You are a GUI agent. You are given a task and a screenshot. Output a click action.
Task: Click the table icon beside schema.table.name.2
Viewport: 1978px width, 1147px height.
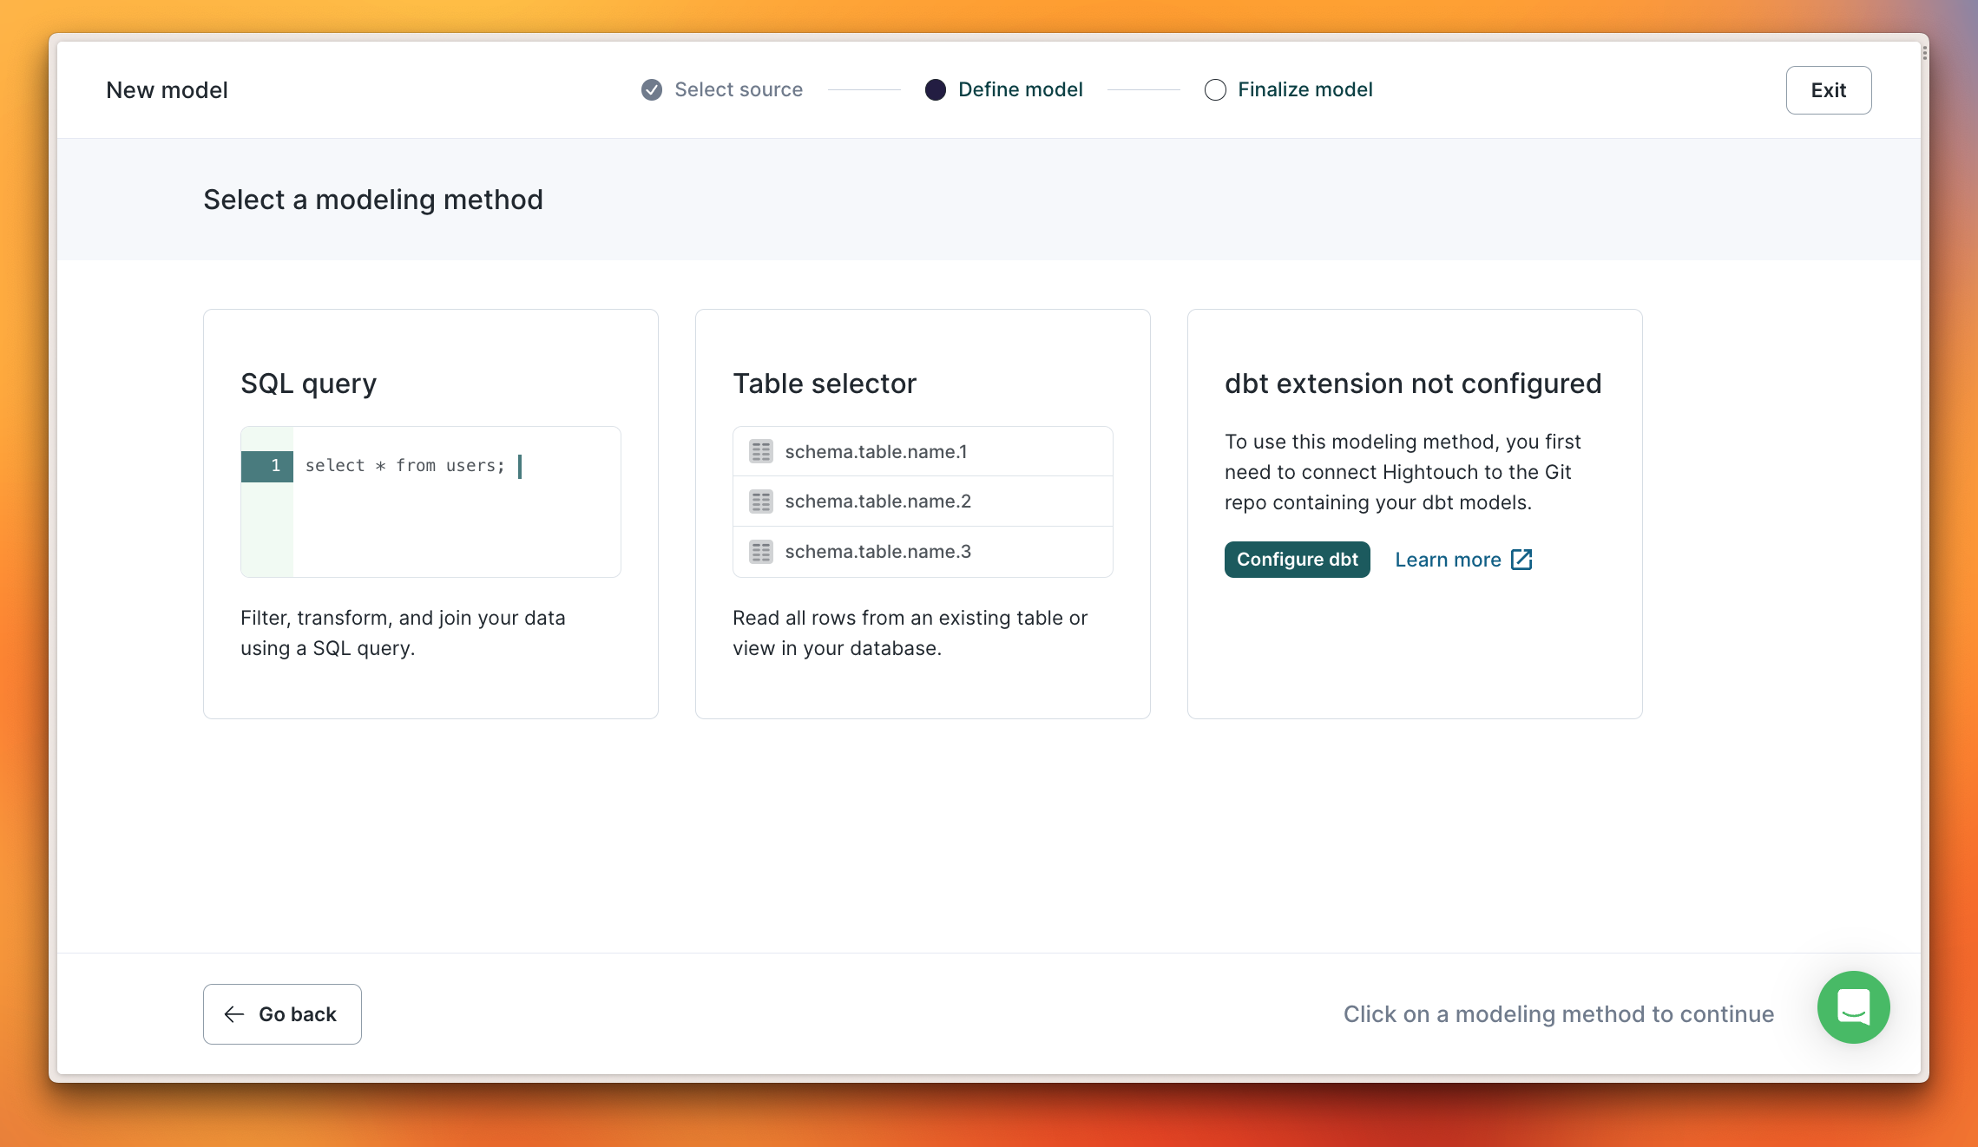(761, 501)
